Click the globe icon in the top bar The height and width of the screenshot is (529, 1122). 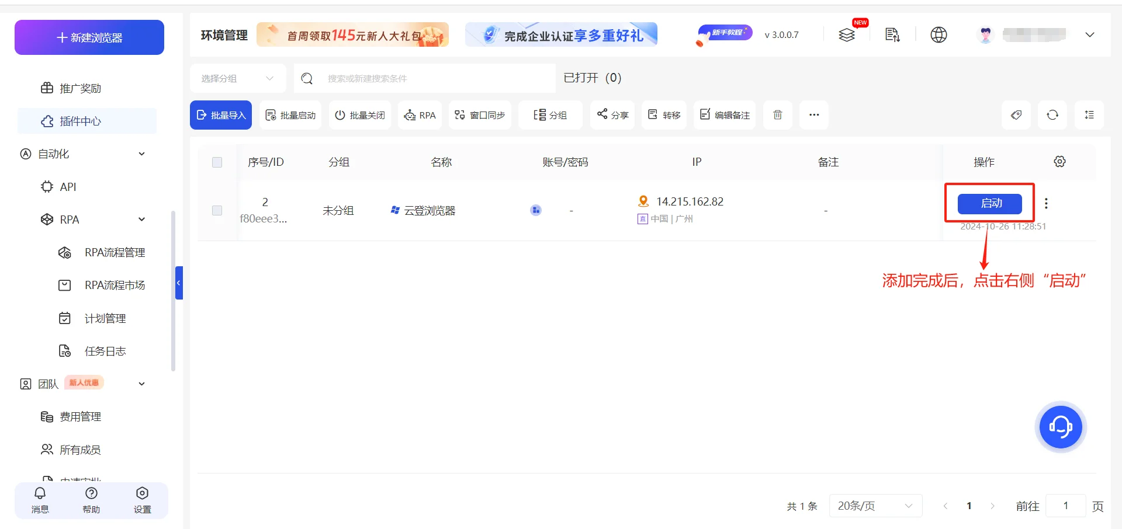tap(939, 34)
